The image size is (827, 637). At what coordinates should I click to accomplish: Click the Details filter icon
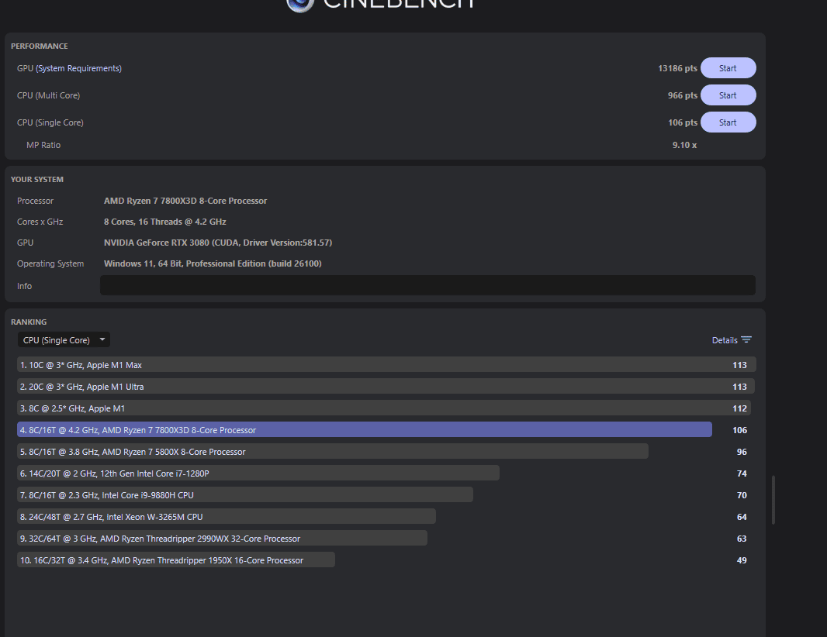coord(746,340)
